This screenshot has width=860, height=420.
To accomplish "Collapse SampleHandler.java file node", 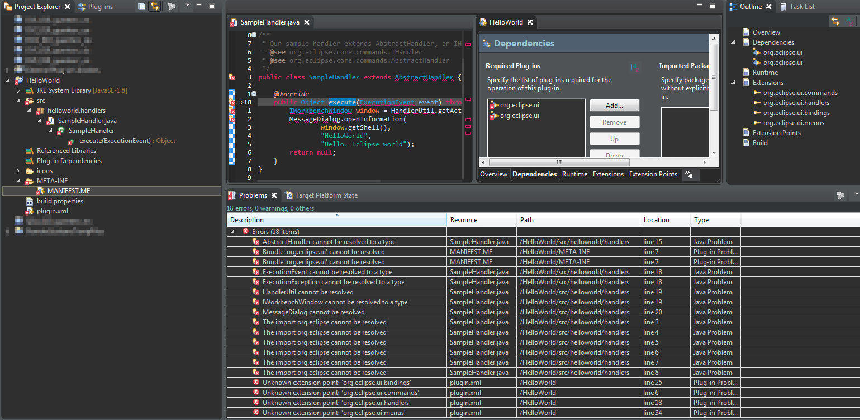I will pos(40,121).
